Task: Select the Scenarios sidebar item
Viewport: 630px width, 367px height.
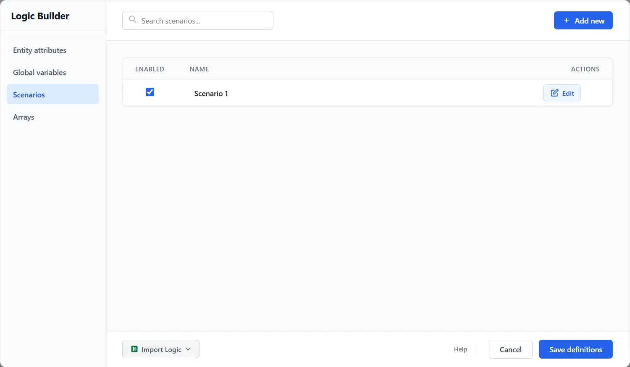Action: [x=52, y=94]
